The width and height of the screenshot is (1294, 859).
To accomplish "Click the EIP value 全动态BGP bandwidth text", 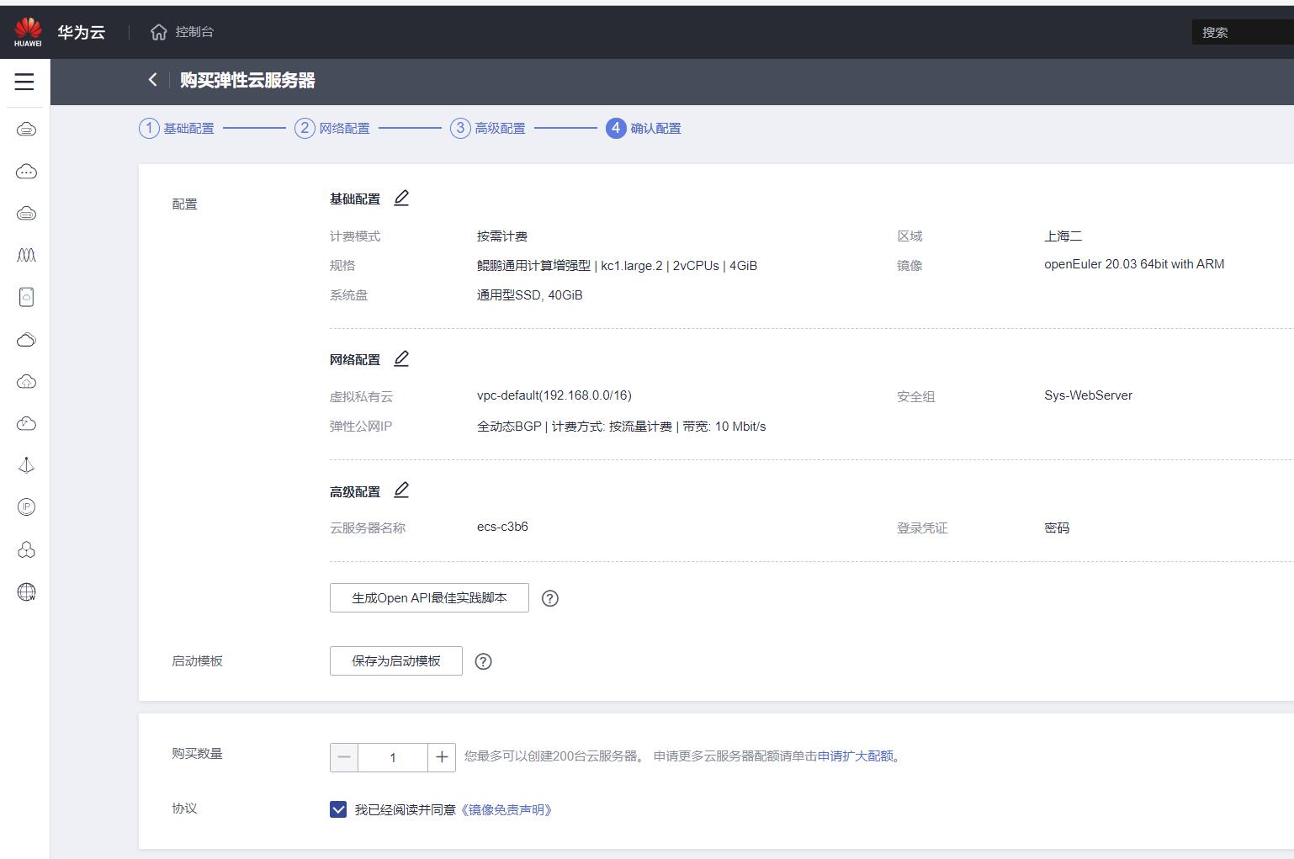I will 622,427.
